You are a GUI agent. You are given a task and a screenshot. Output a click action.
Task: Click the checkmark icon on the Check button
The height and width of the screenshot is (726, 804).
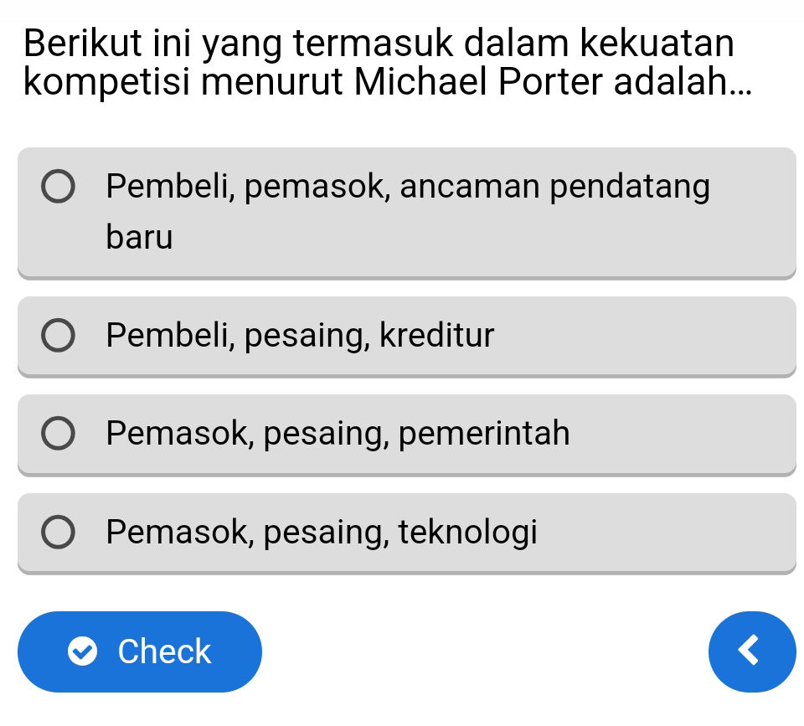pos(81,651)
